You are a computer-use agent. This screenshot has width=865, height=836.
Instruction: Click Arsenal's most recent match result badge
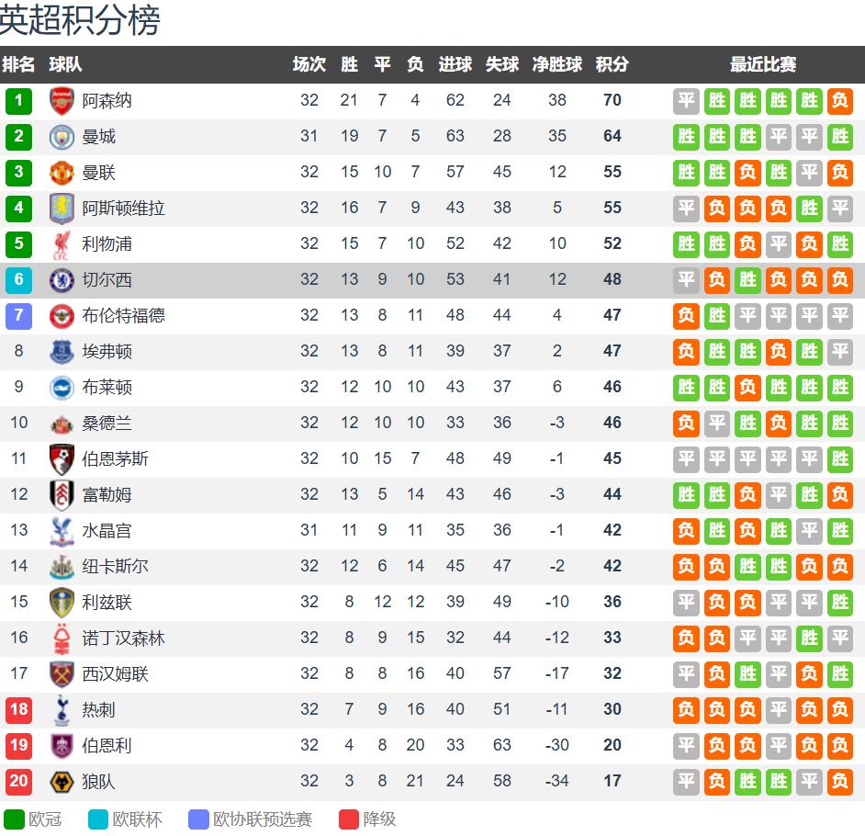(x=839, y=101)
